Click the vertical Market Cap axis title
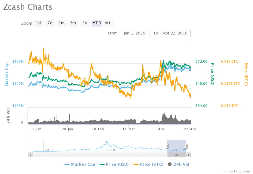This screenshot has width=253, height=174. click(x=7, y=74)
